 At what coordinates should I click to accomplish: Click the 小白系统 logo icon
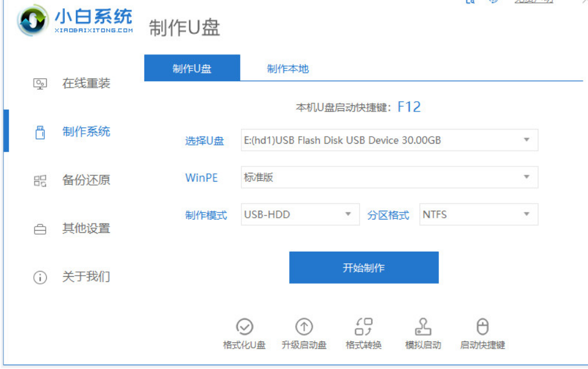point(33,20)
